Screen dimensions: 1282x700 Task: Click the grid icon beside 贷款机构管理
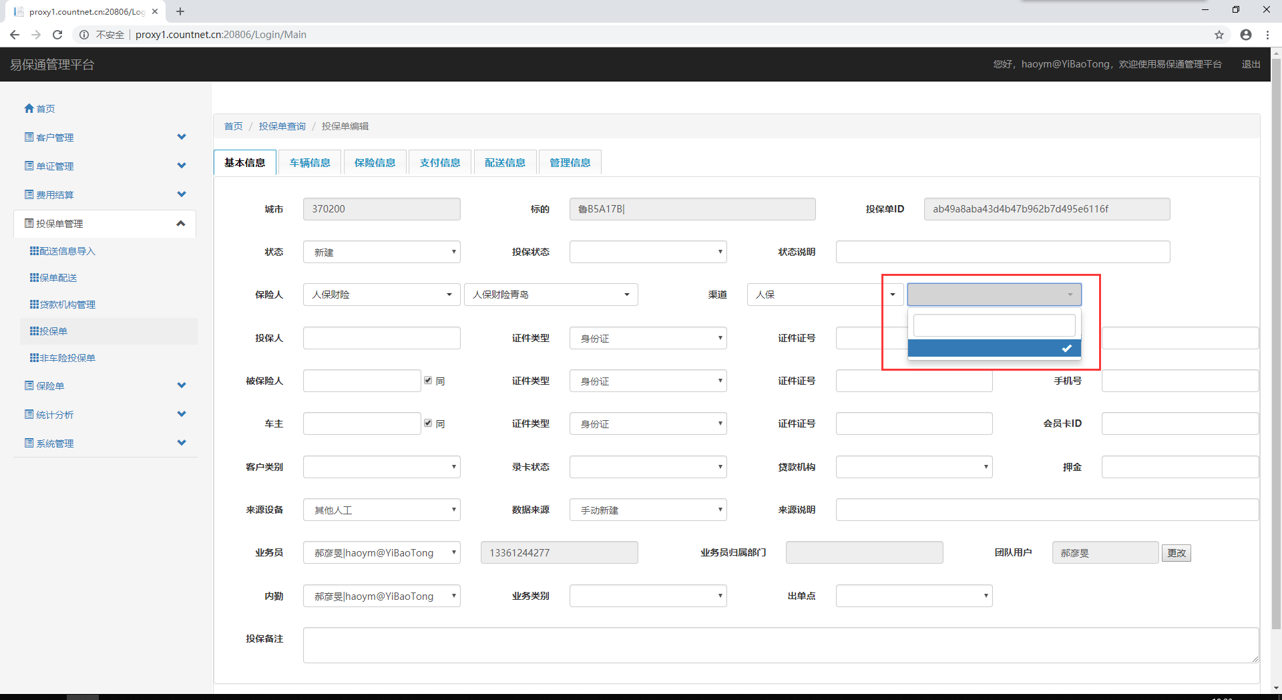coord(34,305)
